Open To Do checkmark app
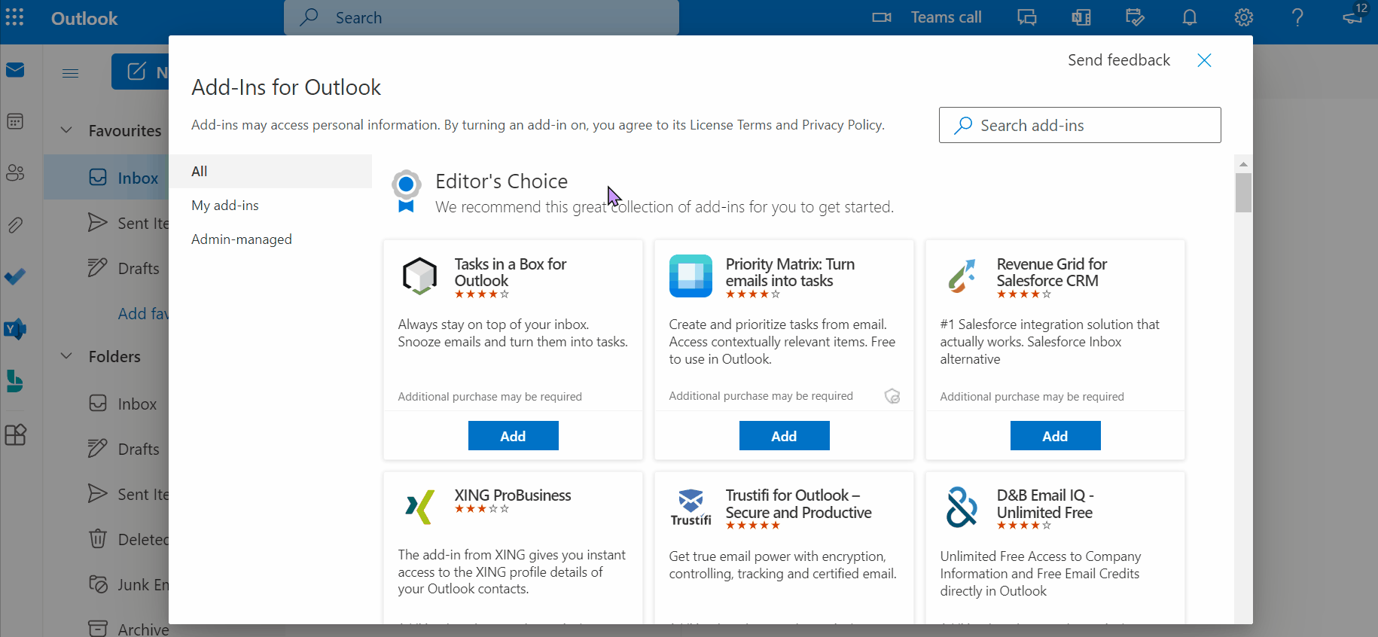 (x=15, y=277)
